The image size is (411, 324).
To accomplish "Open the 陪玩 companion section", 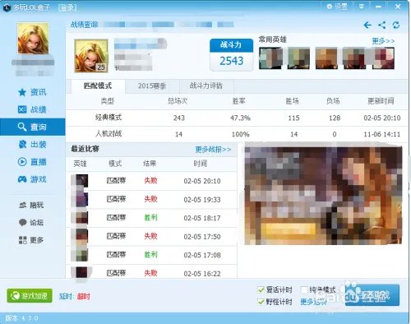I will coord(31,205).
